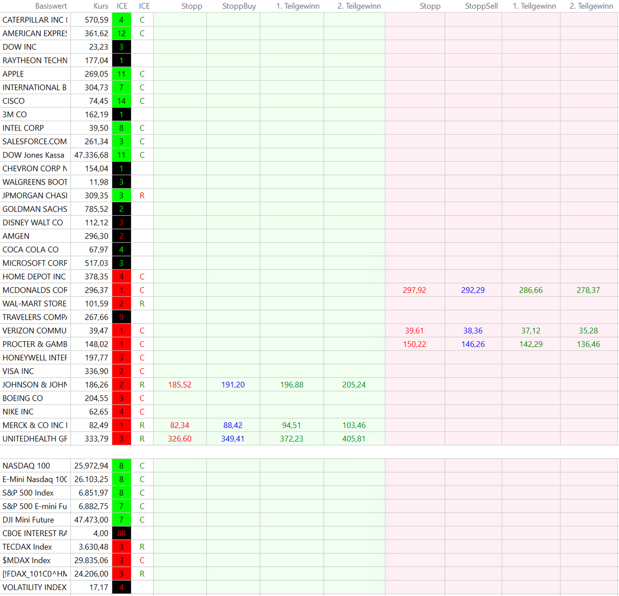Select the StoppSell column header
The width and height of the screenshot is (619, 596).
pos(481,6)
